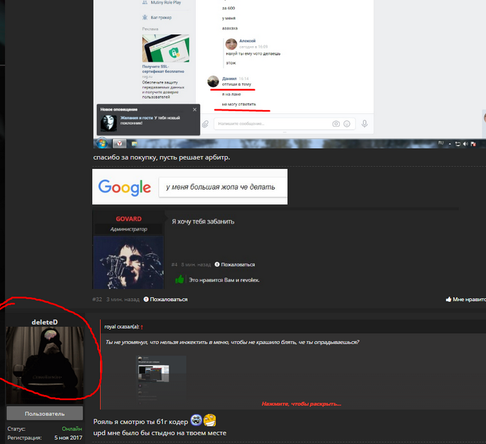Open 'Желания и гости' notification link
This screenshot has width=486, height=444.
[137, 118]
